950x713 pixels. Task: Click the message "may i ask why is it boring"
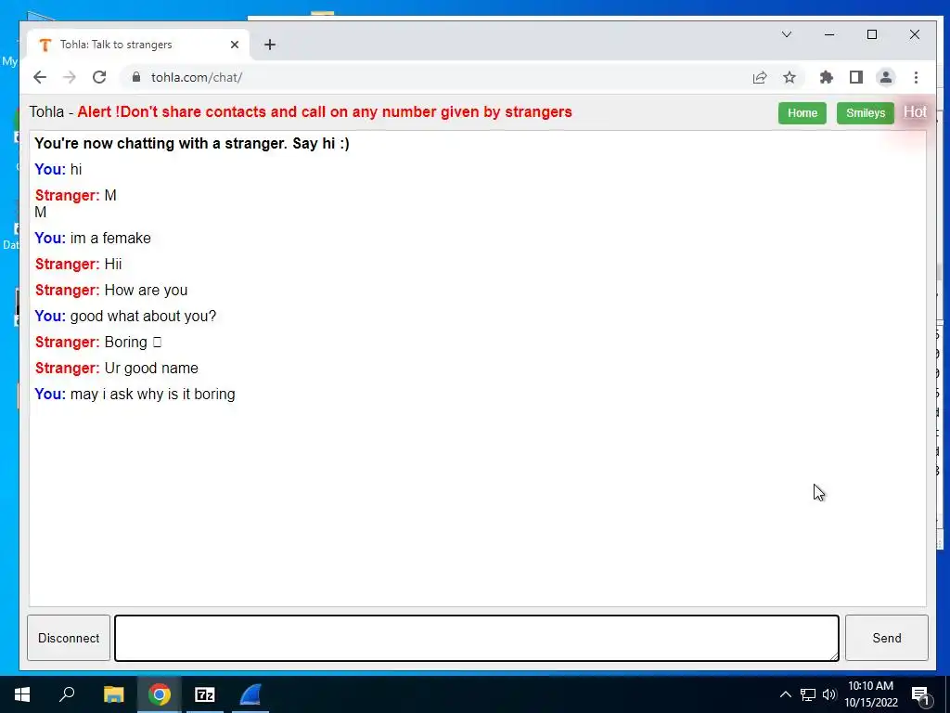(x=153, y=394)
